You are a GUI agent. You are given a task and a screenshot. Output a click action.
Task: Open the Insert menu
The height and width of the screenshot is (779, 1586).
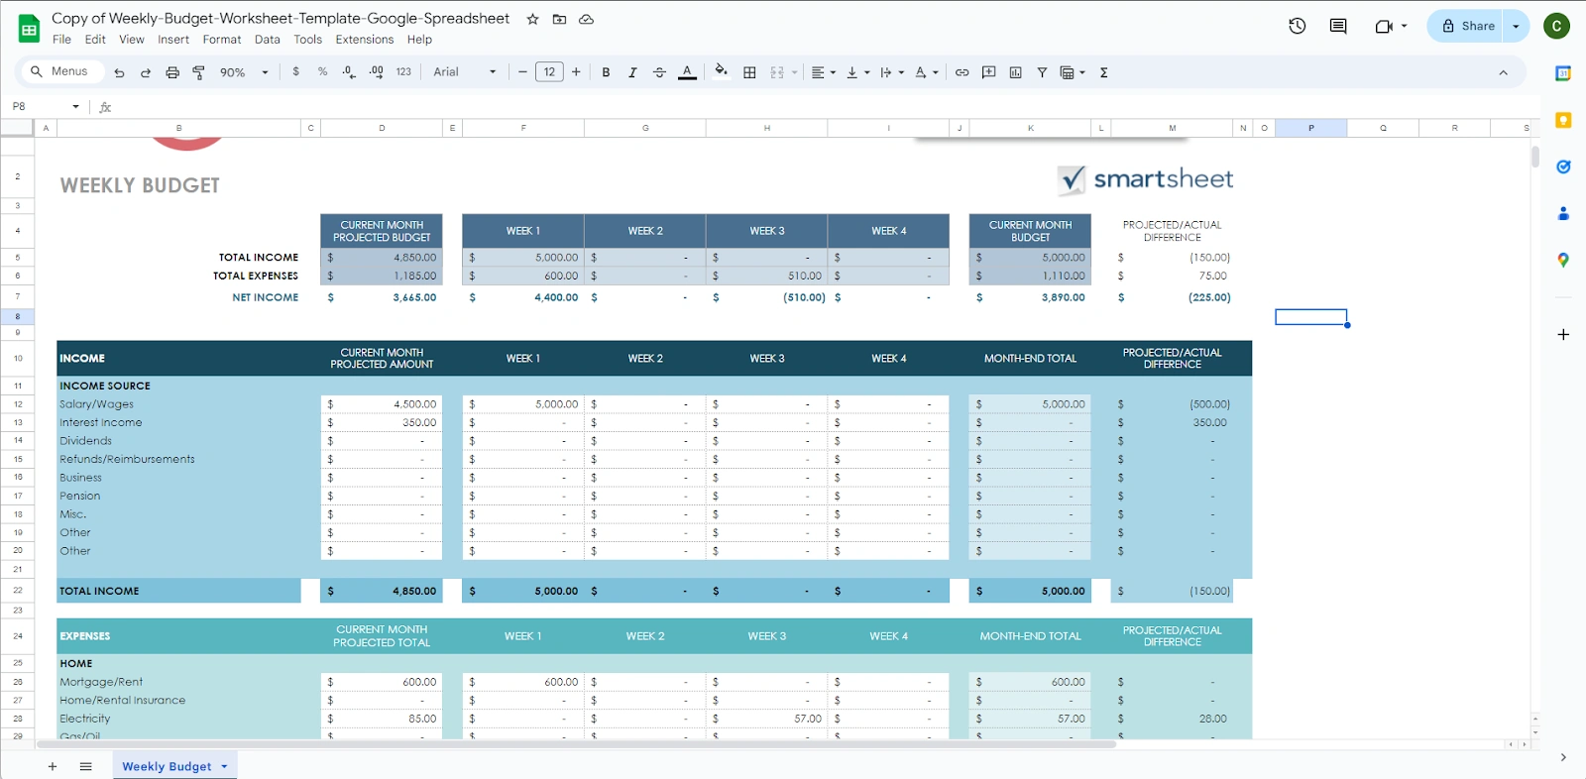pos(173,40)
